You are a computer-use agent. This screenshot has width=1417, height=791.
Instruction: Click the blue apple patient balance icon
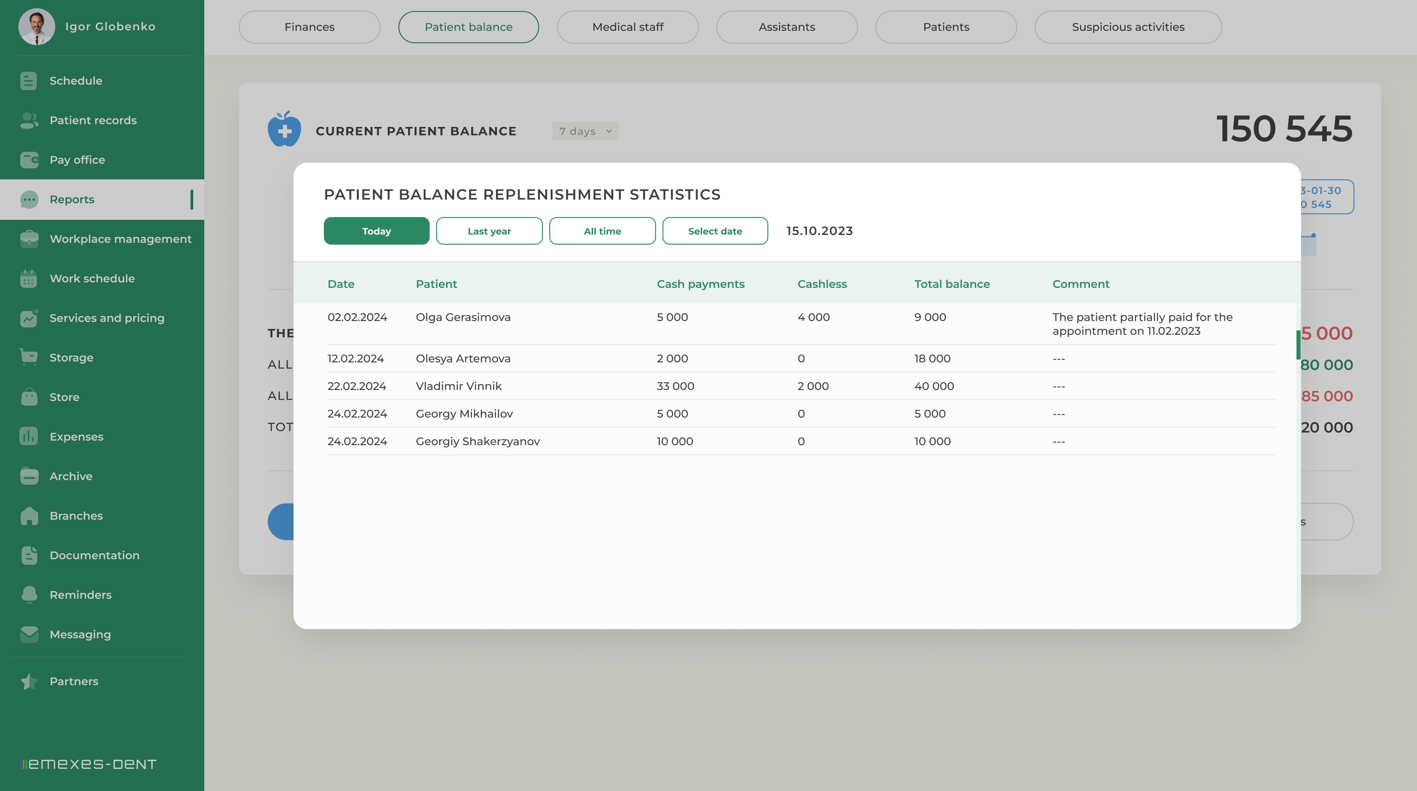[284, 129]
